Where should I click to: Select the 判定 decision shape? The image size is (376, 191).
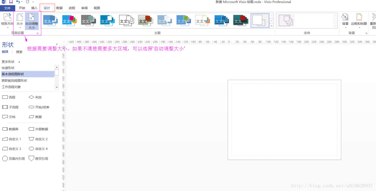35,97
